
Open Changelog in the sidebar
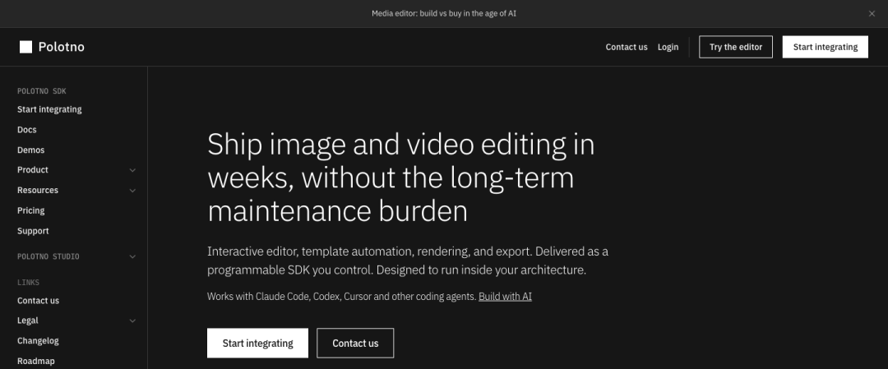[38, 341]
